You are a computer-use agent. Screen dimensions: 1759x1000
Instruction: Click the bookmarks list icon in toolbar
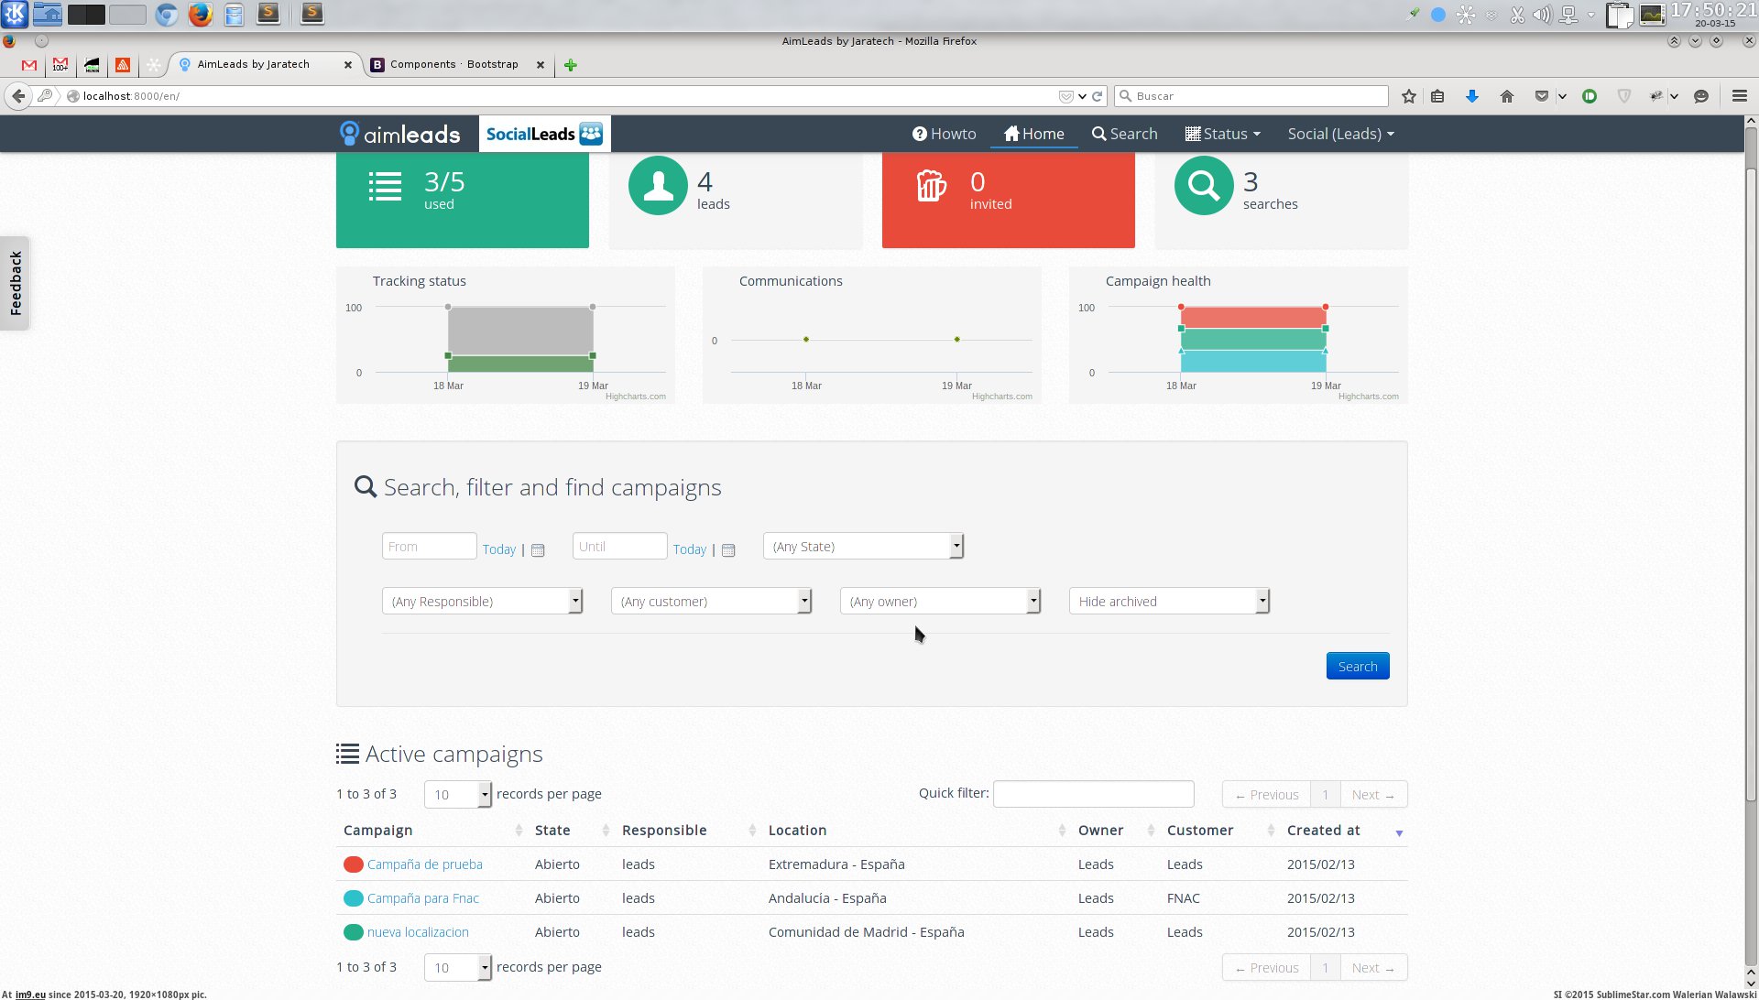[x=1437, y=96]
